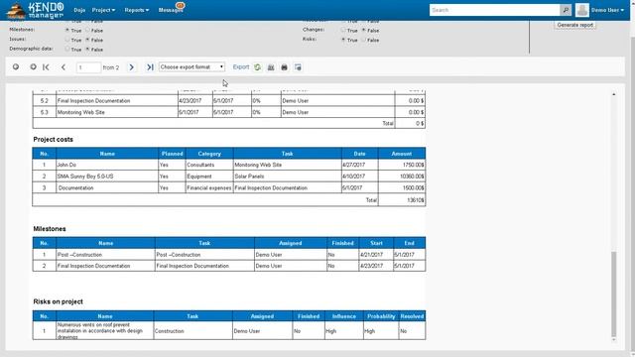Go to the previous report page

(63, 67)
